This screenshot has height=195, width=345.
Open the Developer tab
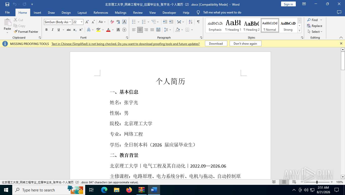(169, 12)
